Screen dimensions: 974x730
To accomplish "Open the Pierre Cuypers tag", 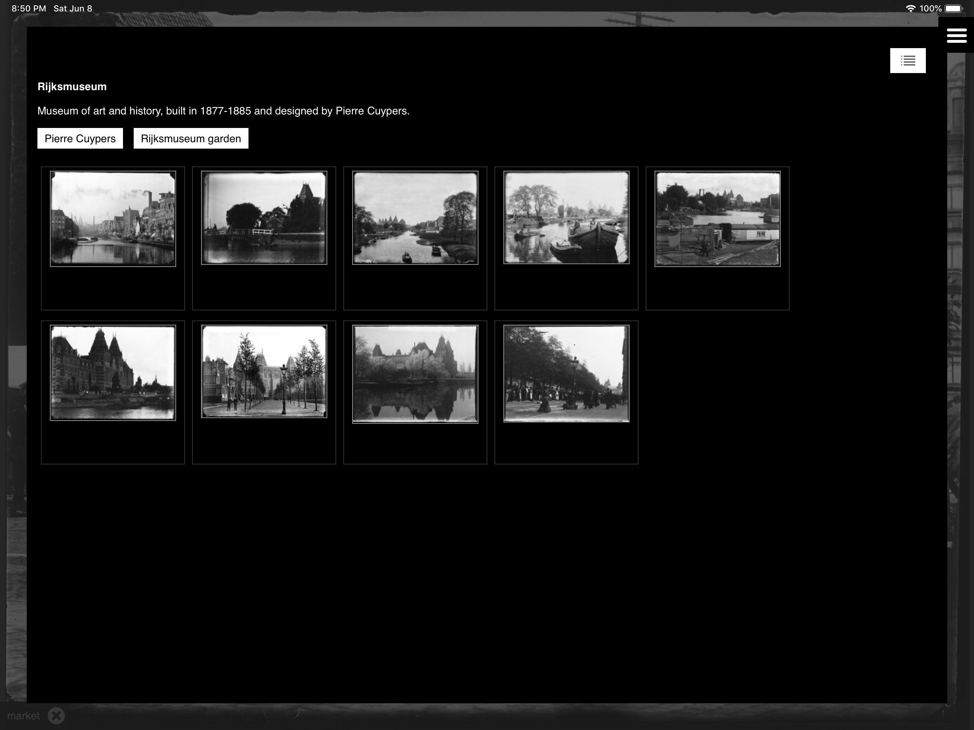I will [80, 139].
